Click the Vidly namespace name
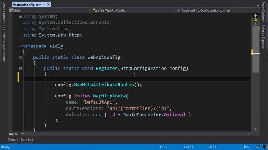Viewport: 268px width, 150px height. (56, 46)
